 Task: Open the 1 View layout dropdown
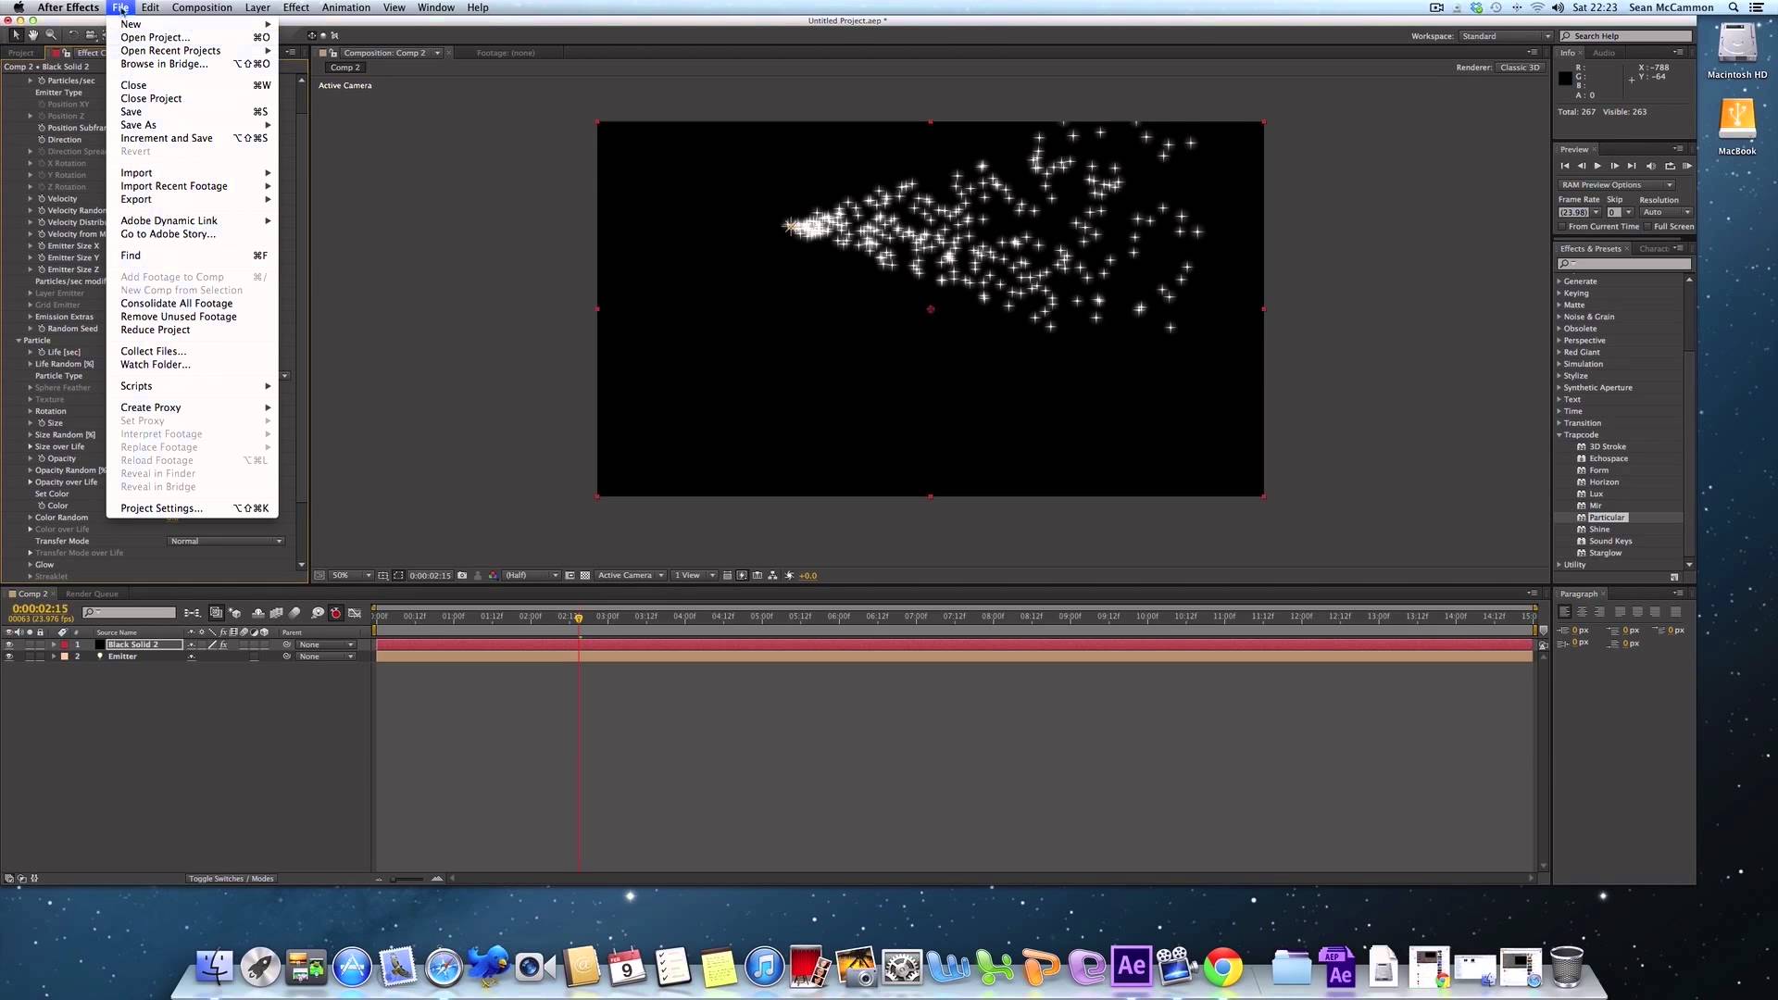pos(695,575)
